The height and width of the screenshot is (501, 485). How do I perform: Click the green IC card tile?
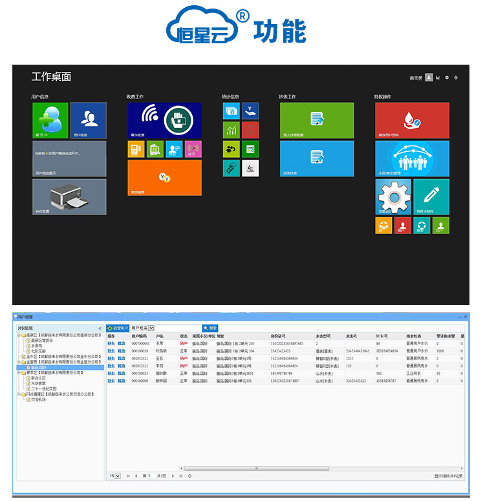[x=155, y=149]
